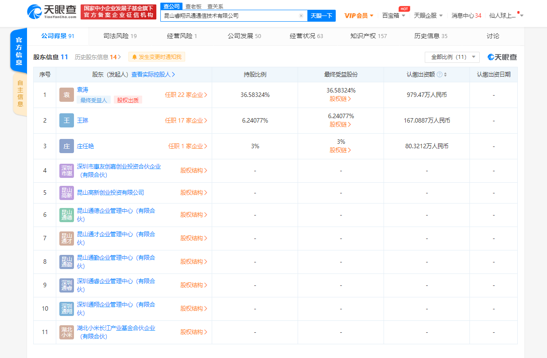Open 股权结构 for 深圳市惠友创嘉创业投资合伙企业
Image resolution: width=547 pixels, height=358 pixels.
click(194, 171)
